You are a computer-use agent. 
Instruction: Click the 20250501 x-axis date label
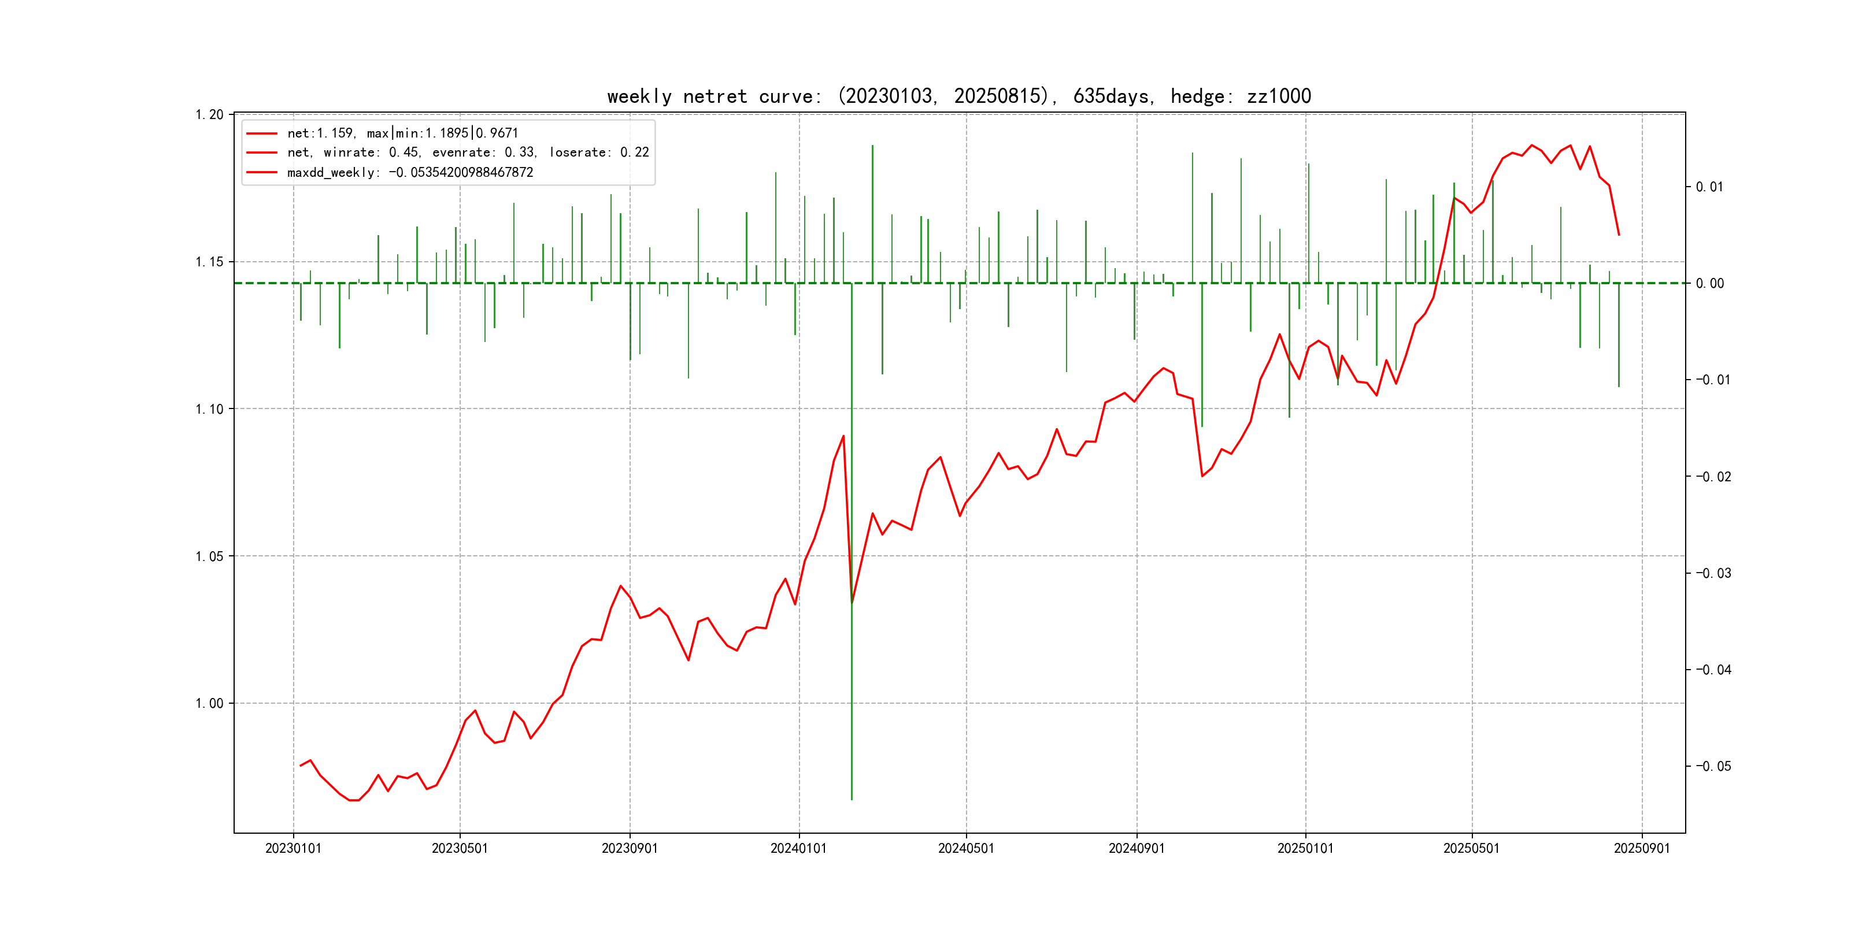pos(1471,849)
